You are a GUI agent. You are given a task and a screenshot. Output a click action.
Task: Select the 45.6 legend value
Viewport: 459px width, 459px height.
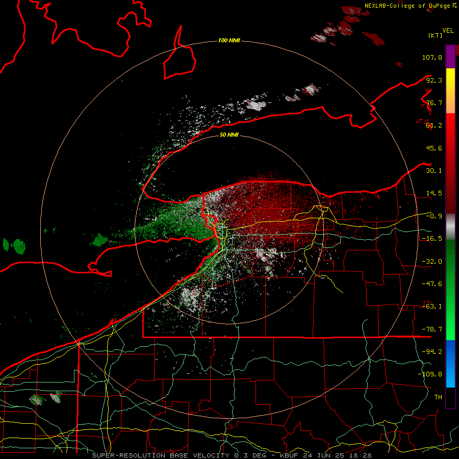pyautogui.click(x=434, y=148)
